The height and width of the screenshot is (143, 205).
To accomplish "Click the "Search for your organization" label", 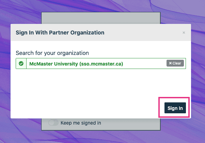I will (52, 53).
